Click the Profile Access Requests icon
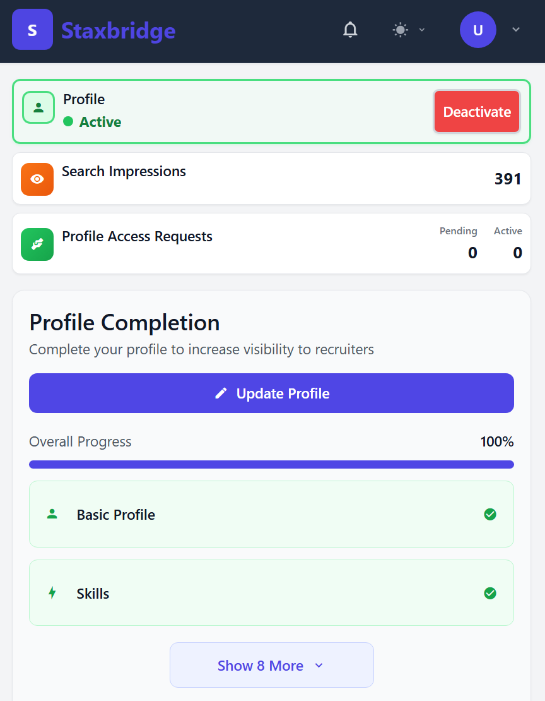545x701 pixels. click(37, 244)
